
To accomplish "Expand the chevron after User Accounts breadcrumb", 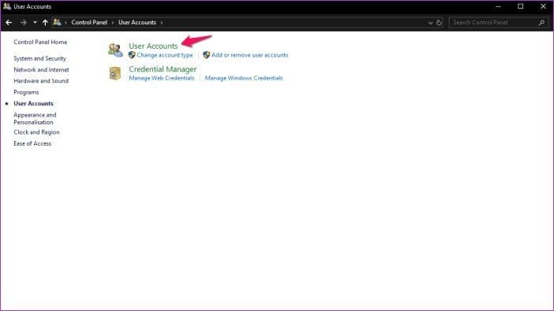I will coord(162,23).
